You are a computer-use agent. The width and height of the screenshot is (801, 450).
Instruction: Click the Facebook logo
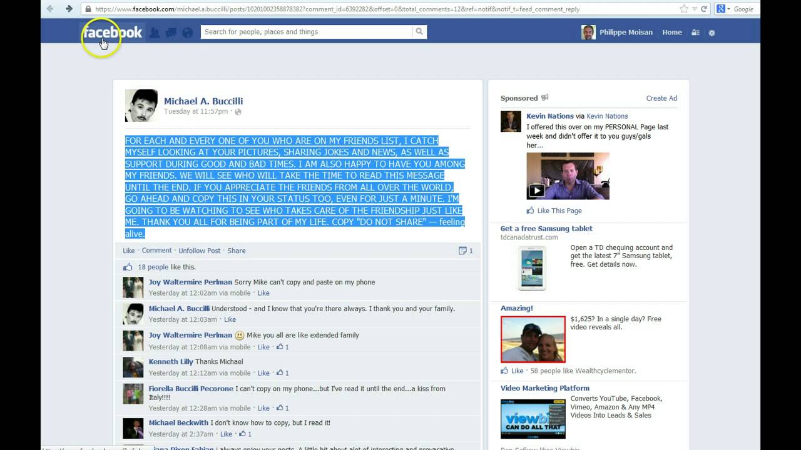click(x=113, y=32)
